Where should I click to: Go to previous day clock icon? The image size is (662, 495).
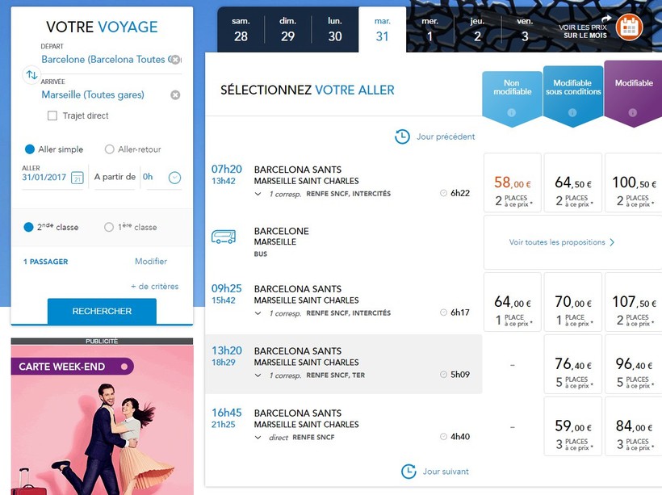pos(402,136)
